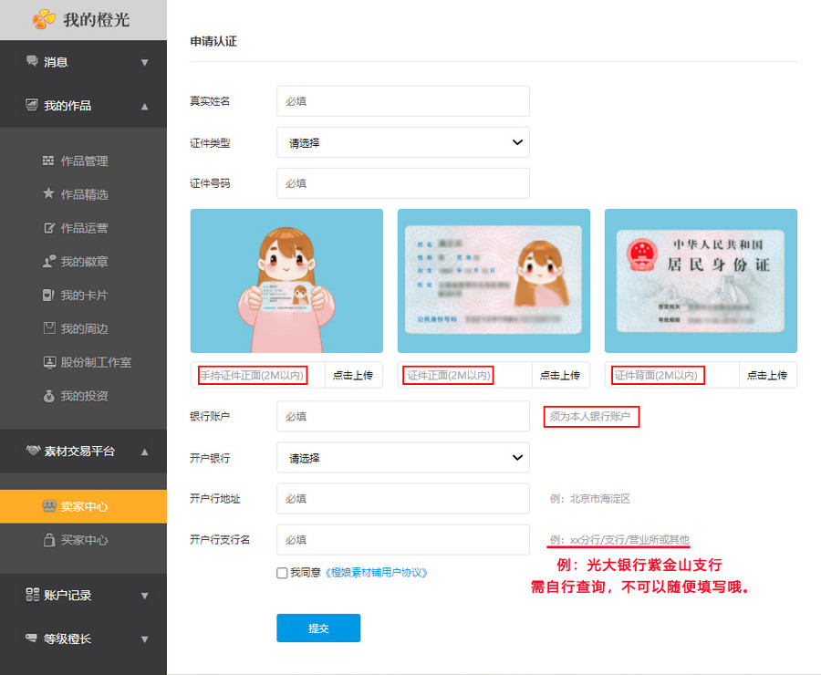Click the 作品管理 sidebar icon
Screen dimensions: 821x675
(x=48, y=161)
